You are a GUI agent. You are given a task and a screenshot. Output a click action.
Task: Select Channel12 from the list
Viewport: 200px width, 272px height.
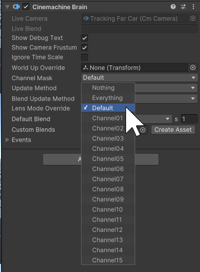coord(108,230)
